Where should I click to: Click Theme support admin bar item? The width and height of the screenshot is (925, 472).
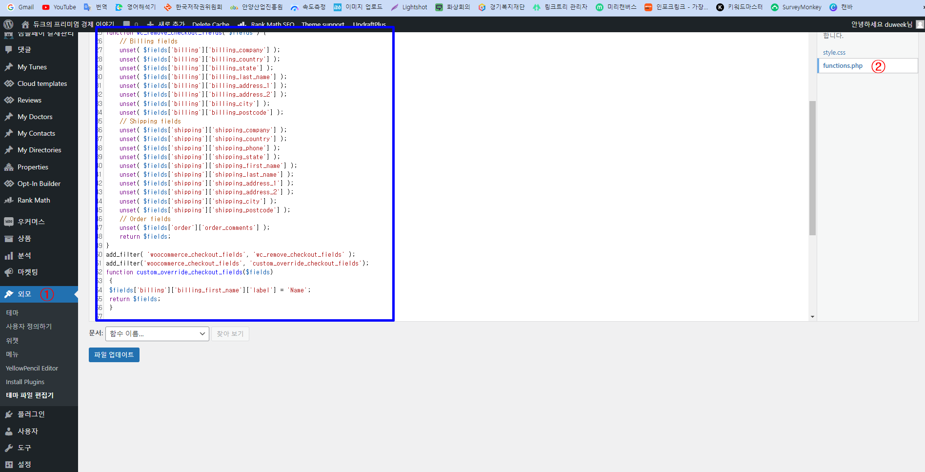[x=323, y=24]
